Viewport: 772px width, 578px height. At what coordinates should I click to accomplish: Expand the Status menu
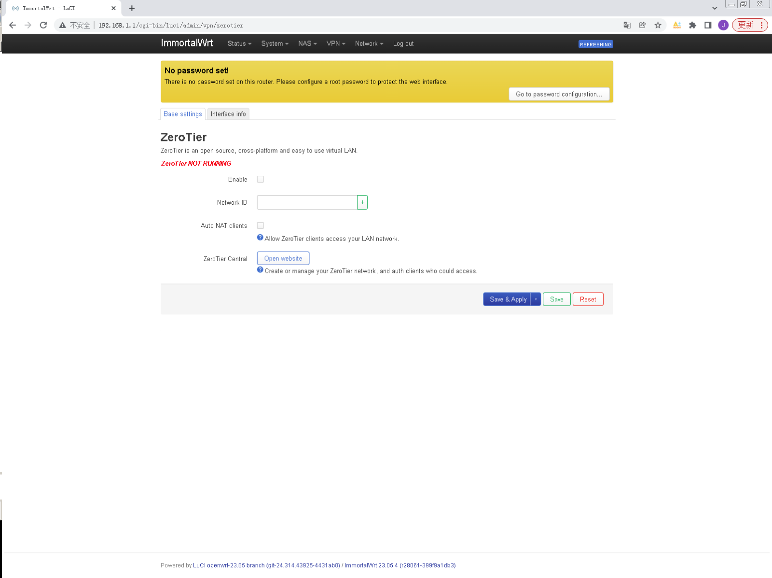pyautogui.click(x=239, y=43)
